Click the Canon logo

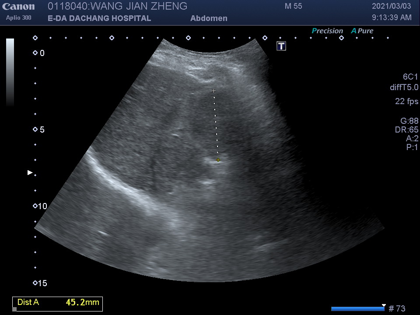click(18, 7)
